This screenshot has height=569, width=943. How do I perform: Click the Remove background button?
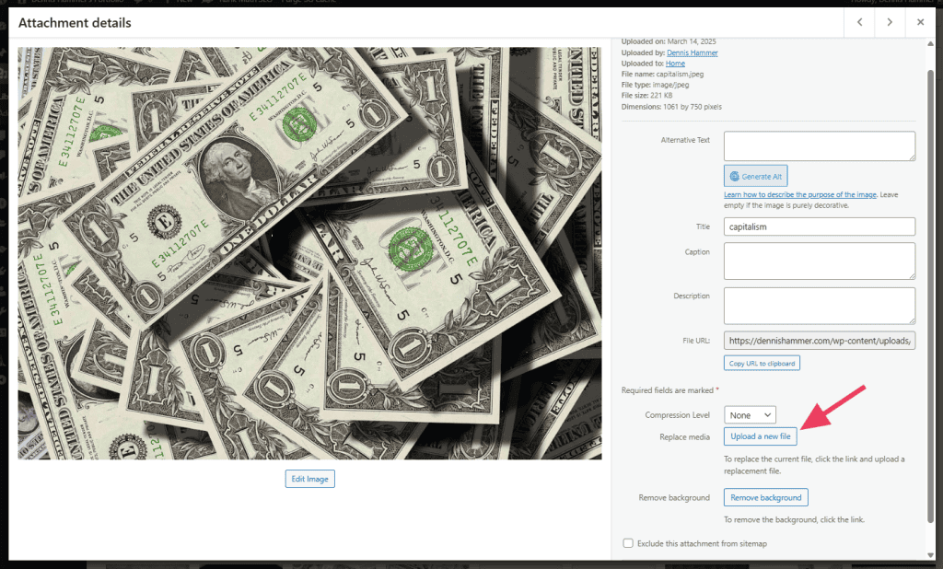pyautogui.click(x=766, y=497)
